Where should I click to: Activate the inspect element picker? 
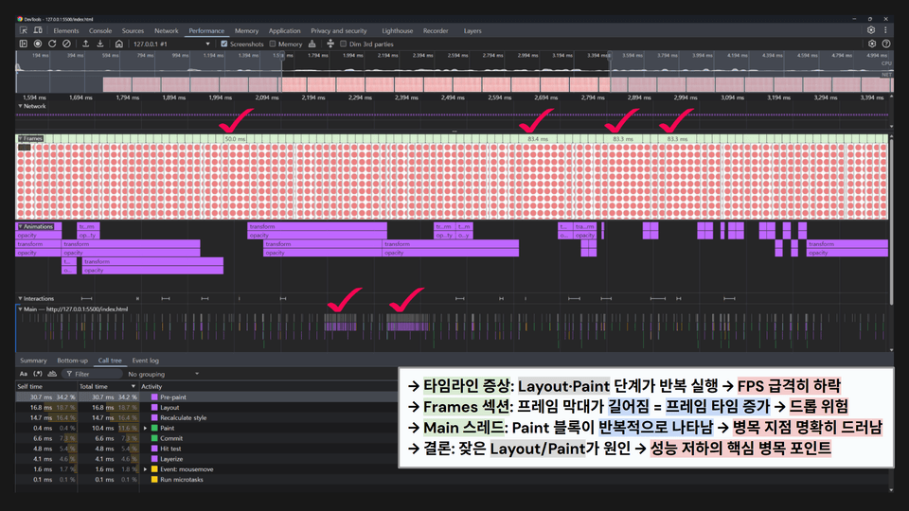pos(23,30)
